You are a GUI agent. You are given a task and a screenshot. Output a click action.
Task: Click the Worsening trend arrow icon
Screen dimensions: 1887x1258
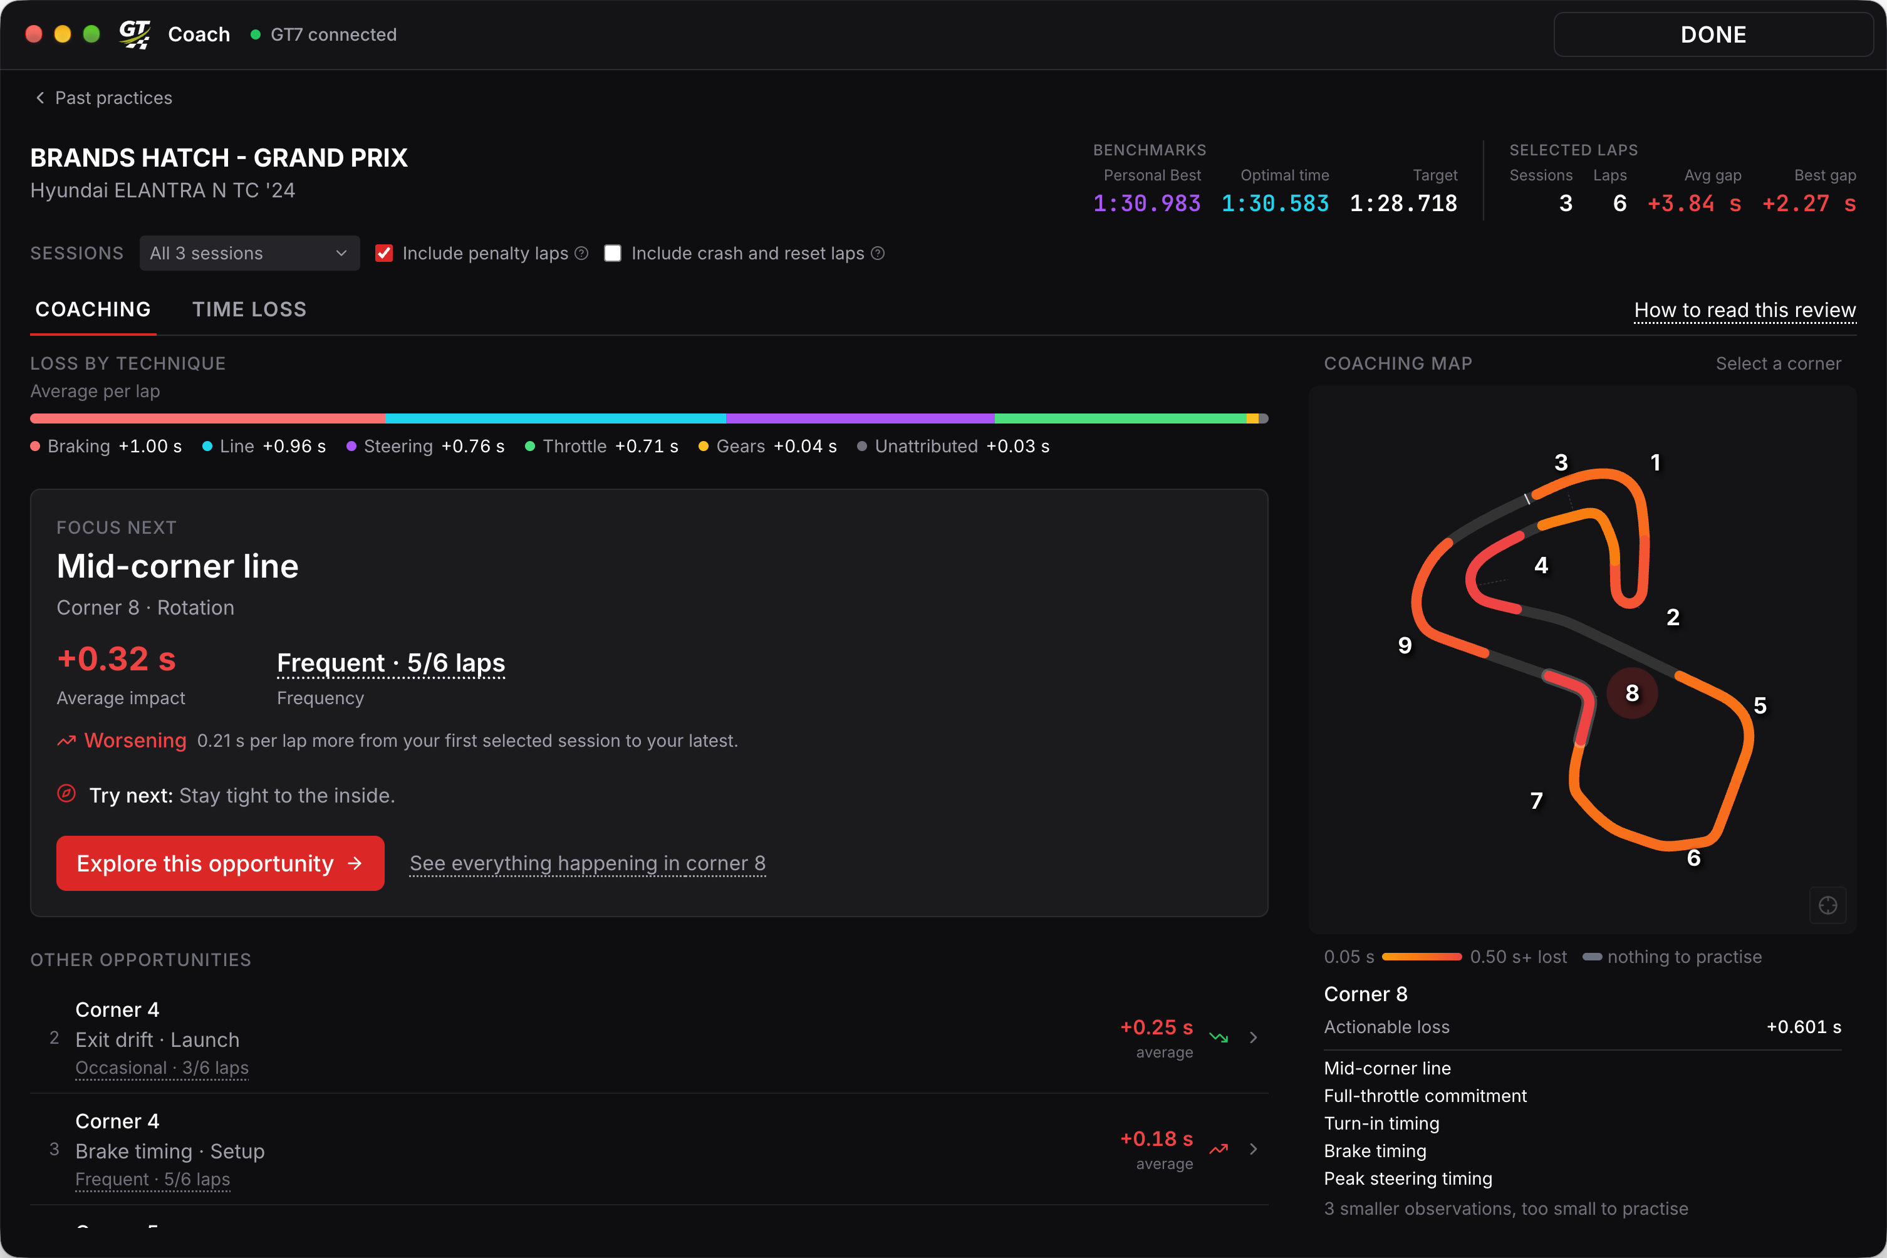(66, 741)
